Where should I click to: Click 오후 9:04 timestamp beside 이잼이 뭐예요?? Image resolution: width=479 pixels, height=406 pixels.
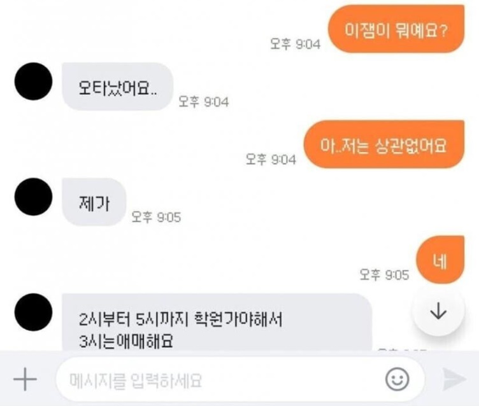296,44
